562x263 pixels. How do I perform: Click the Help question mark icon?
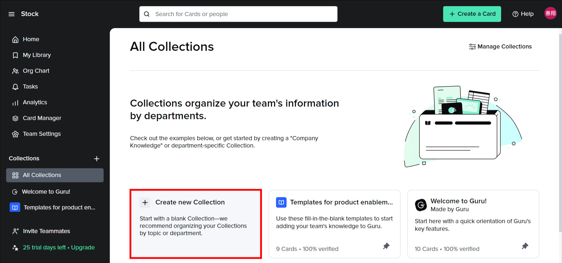coord(515,14)
